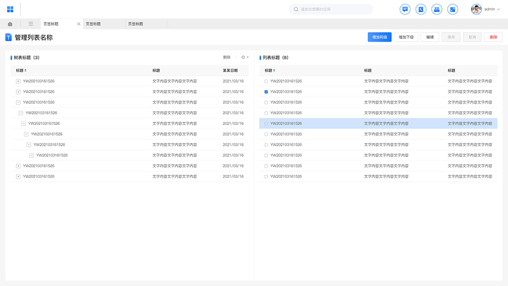Tick the checkbox in the first list row
Viewport: 508px width, 286px height.
click(266, 81)
